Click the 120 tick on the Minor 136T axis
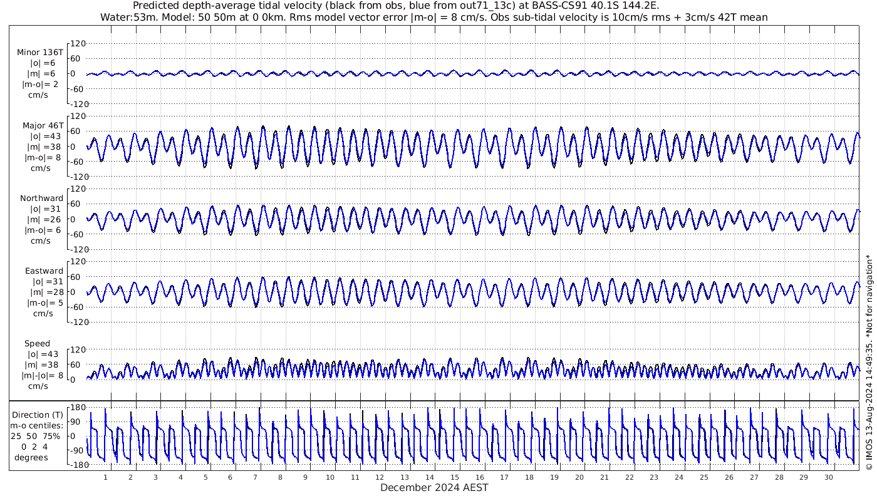Screen dimensions: 877x501 click(77, 43)
